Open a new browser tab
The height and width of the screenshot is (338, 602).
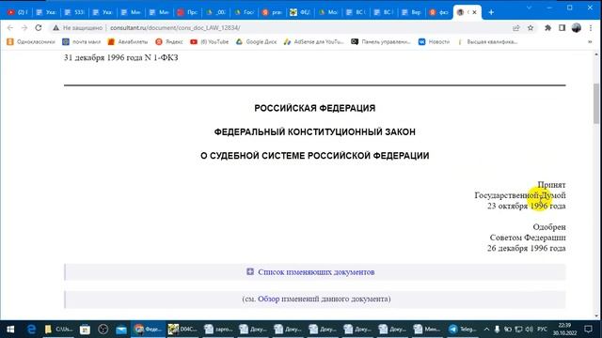click(491, 12)
